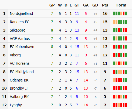Open FC Kobenhavn team page
This screenshot has height=109, width=132.
point(22,47)
